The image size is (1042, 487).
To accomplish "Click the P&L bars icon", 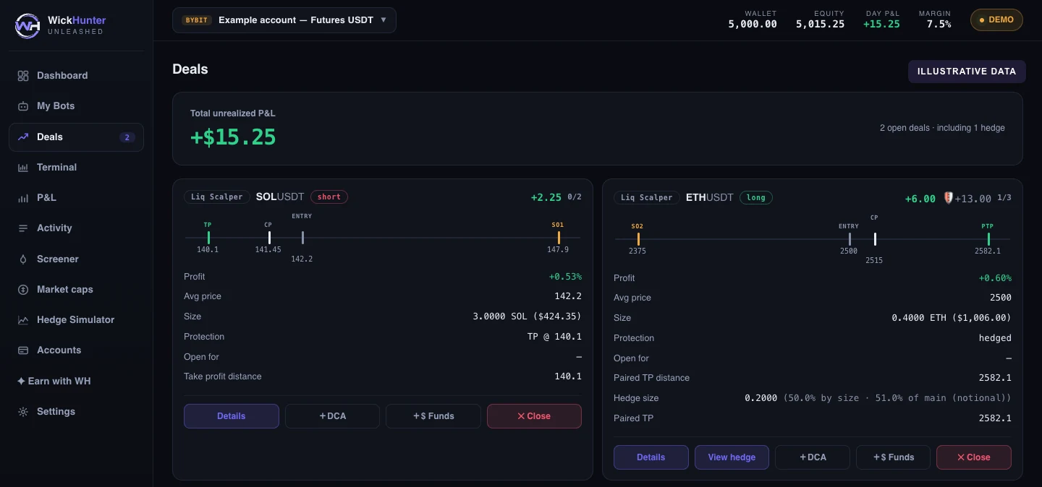I will 23,198.
